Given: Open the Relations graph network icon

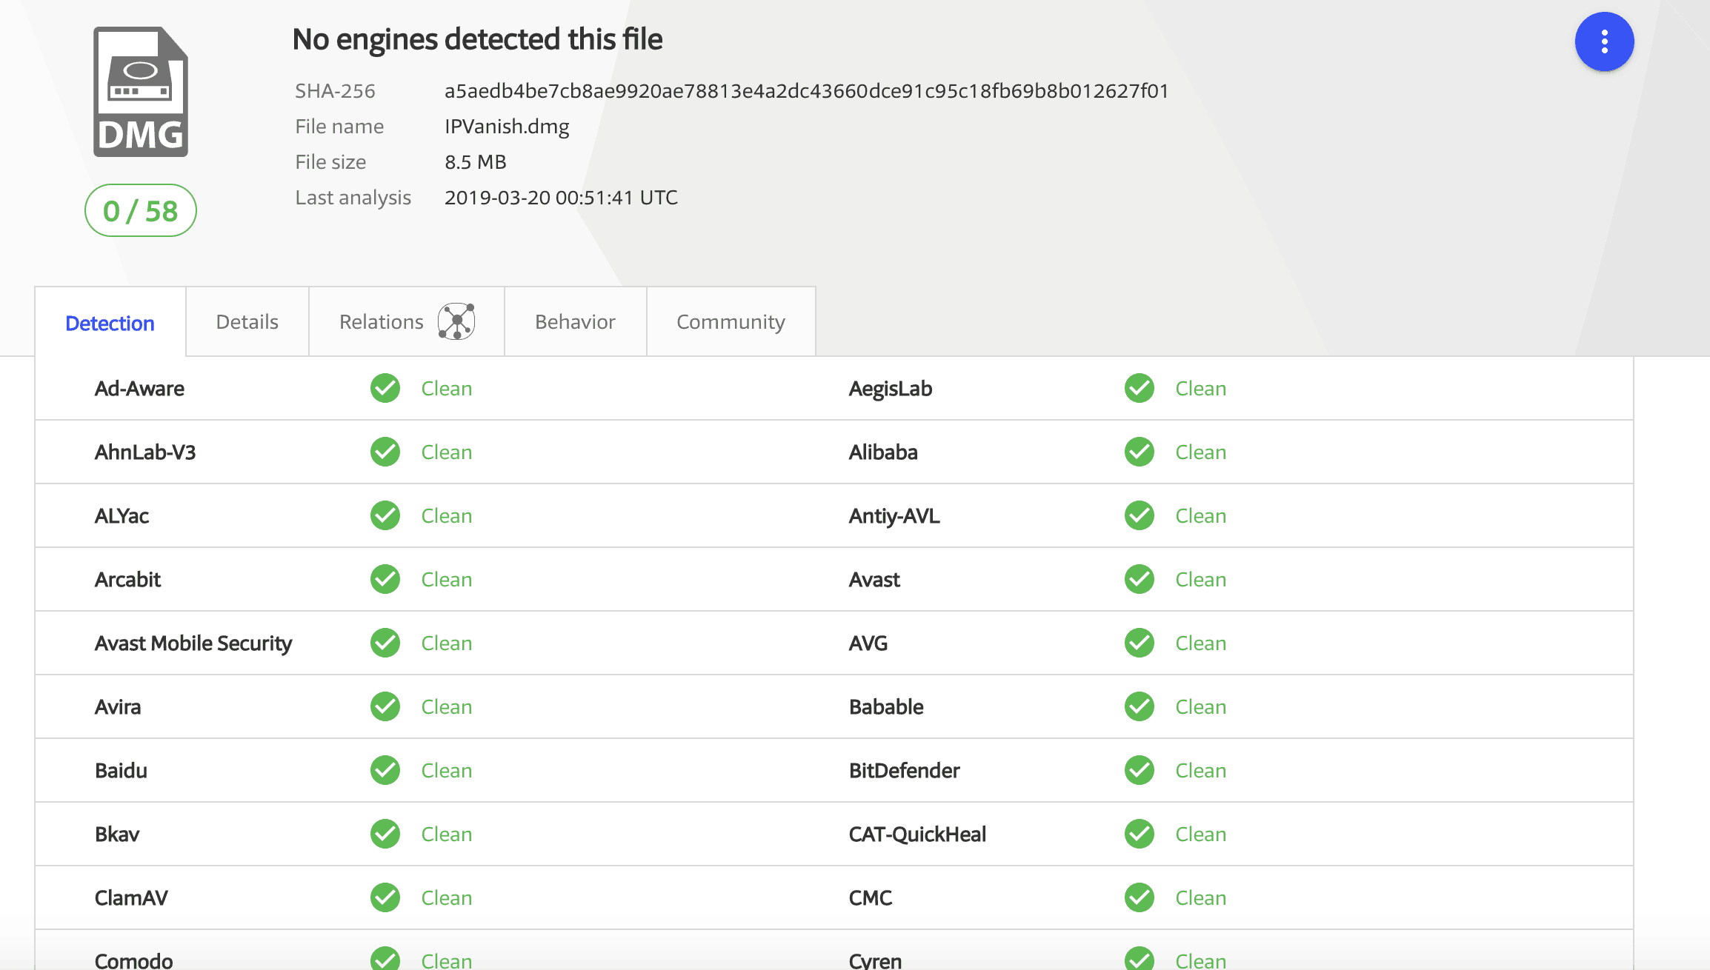Looking at the screenshot, I should (x=456, y=321).
